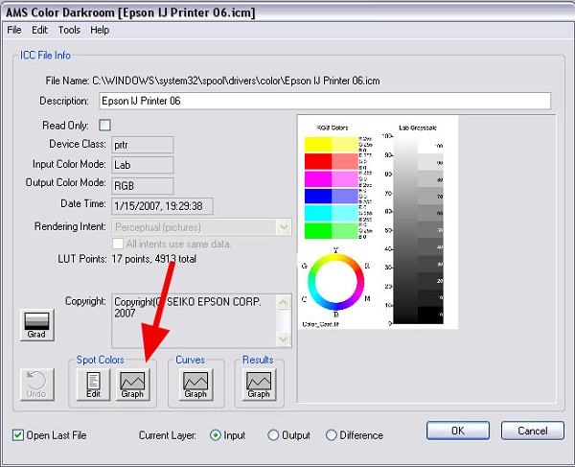Viewport: 575px width, 467px height.
Task: Click the color wheel in the preview
Action: tap(336, 282)
